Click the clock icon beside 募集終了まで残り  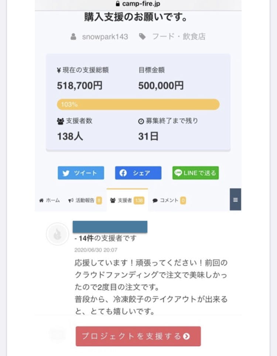pos(141,121)
